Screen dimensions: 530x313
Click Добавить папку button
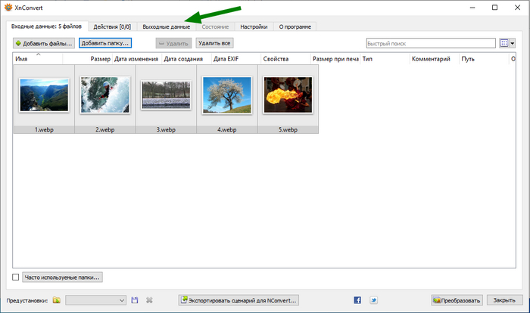click(105, 43)
